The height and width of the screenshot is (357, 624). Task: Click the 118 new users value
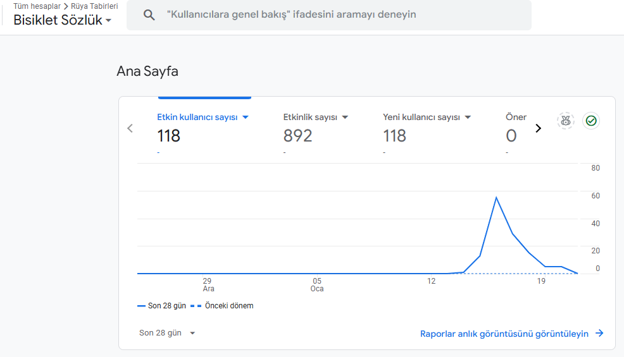pos(394,136)
